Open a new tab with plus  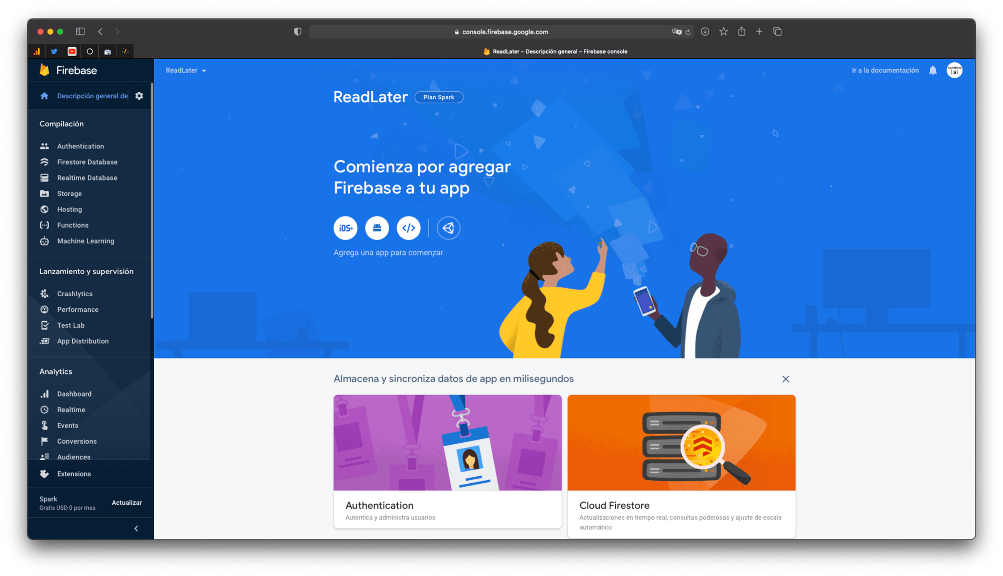coord(759,32)
